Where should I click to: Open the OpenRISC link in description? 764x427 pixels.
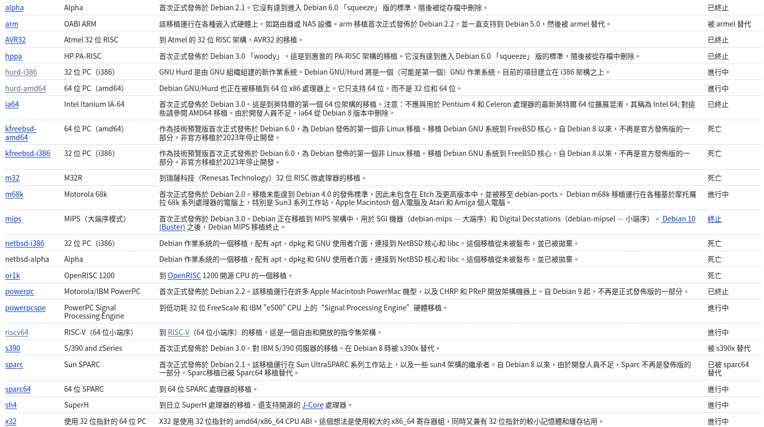(x=184, y=276)
